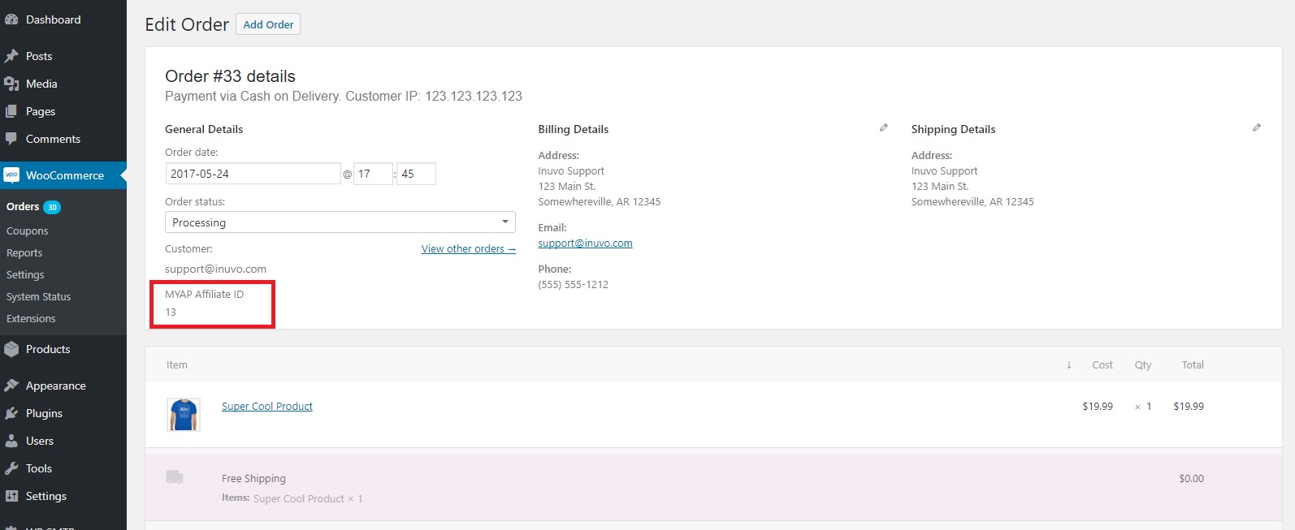Click the shipping truck icon
Screen dimensions: 1295x530
(x=175, y=477)
